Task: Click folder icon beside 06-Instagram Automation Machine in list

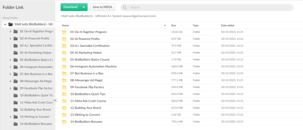Action: click(64, 66)
